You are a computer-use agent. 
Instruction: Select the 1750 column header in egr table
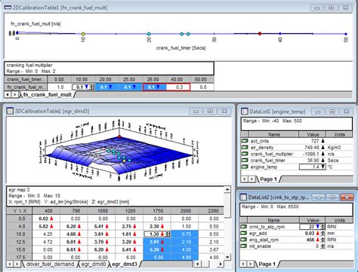[x=157, y=211]
